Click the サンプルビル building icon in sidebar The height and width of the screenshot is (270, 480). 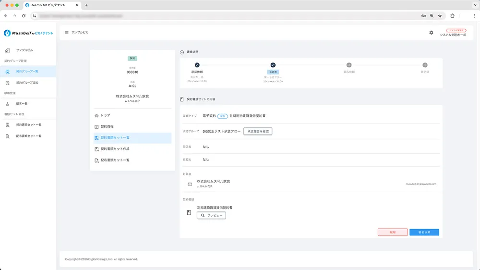[7, 50]
